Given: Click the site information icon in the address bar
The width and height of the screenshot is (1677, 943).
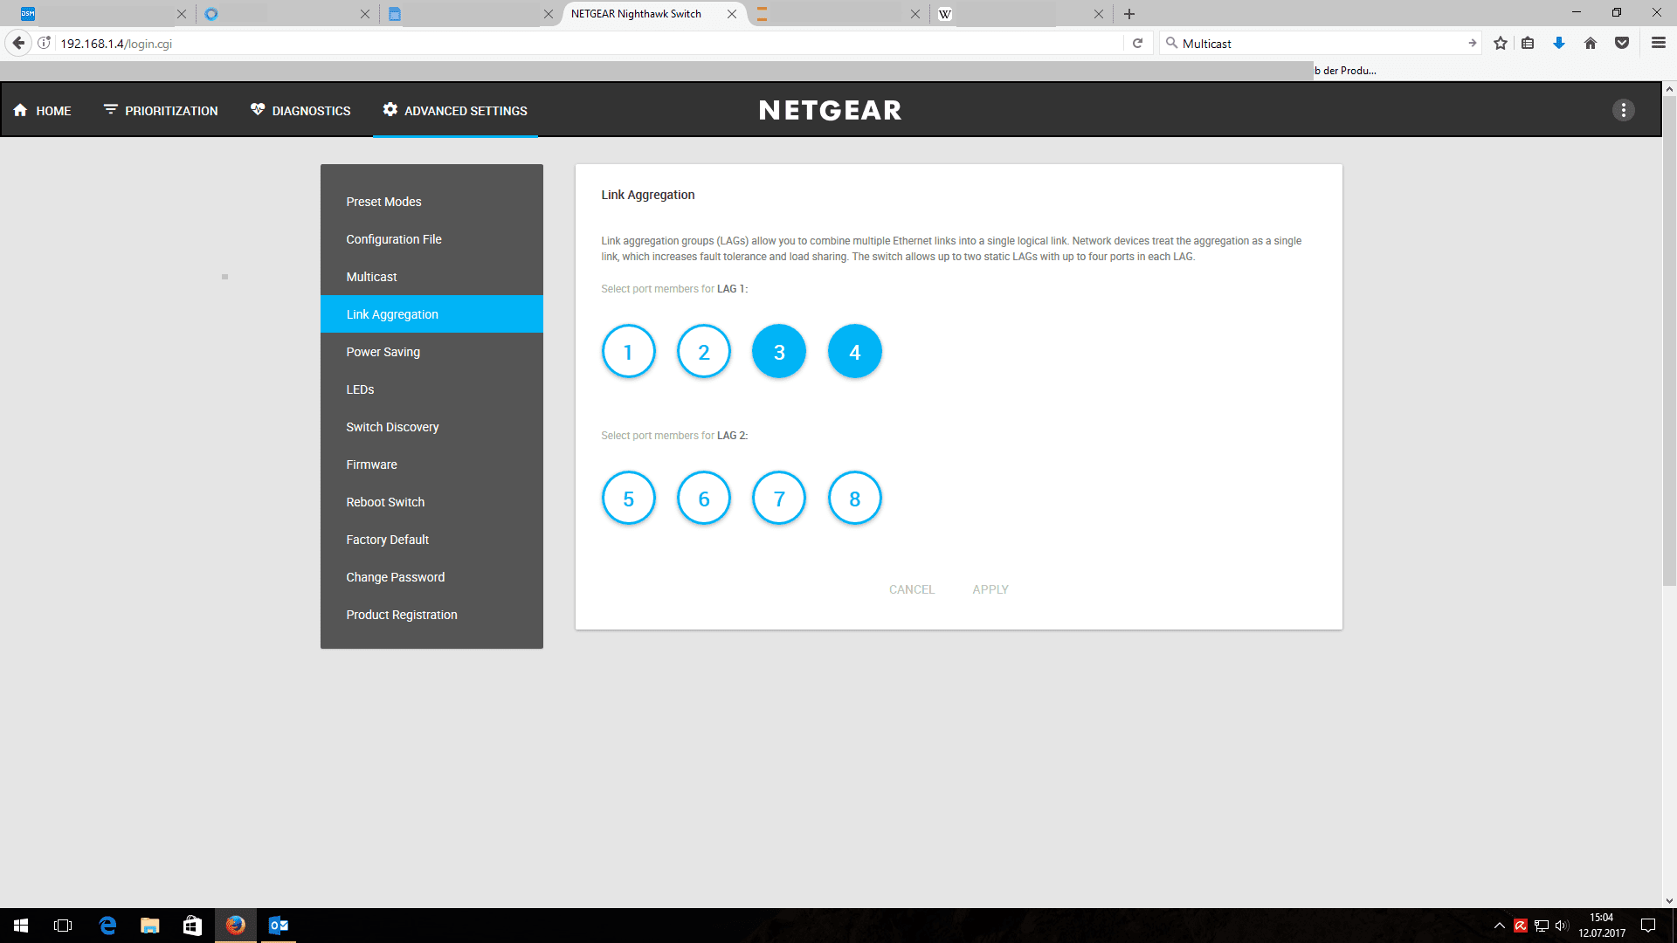Looking at the screenshot, I should (45, 43).
